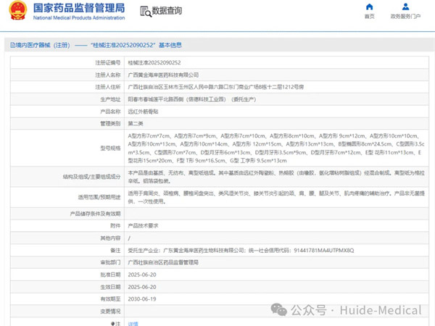Image resolution: width=435 pixels, height=326 pixels.
Task: Click the national emblem logo
Action: [15, 11]
